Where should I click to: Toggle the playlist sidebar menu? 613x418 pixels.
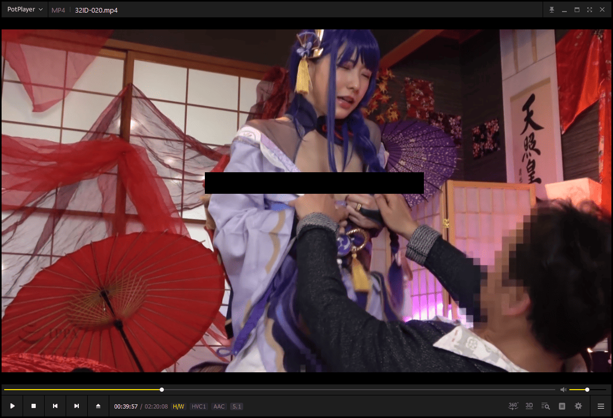pyautogui.click(x=601, y=406)
